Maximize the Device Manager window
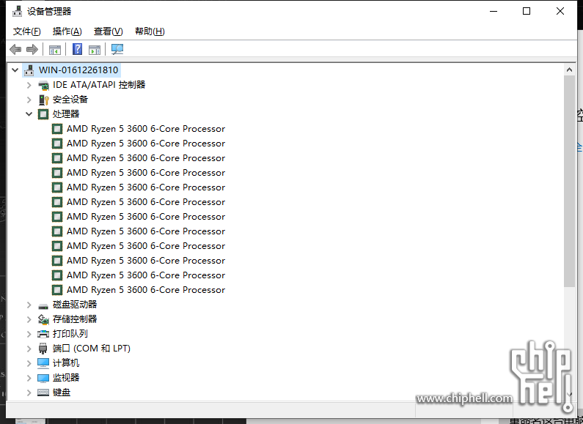583x424 pixels. point(527,11)
